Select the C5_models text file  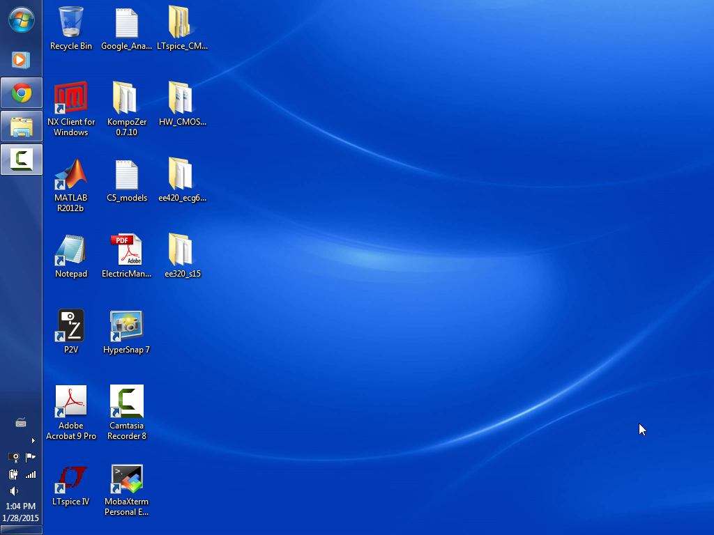point(126,180)
